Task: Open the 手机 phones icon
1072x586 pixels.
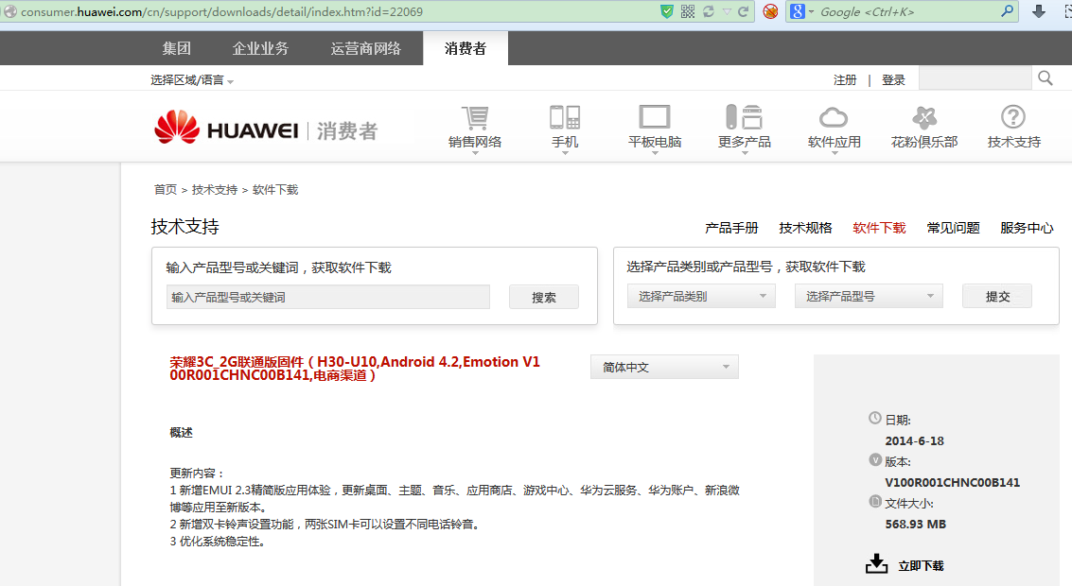Action: (x=565, y=117)
